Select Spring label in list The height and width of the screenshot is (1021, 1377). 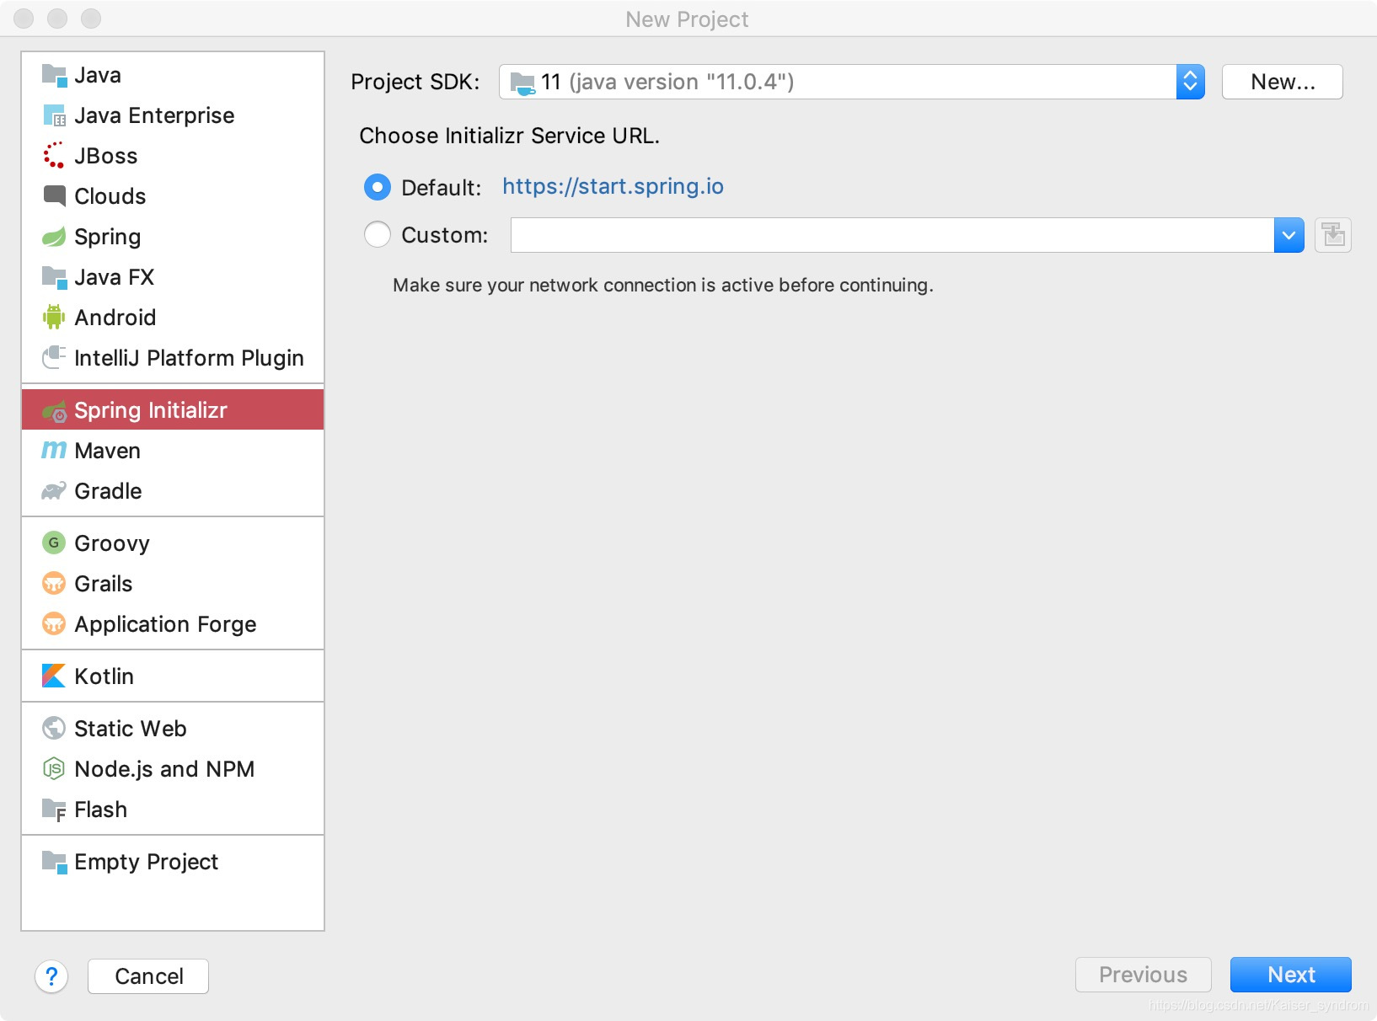[x=108, y=237]
